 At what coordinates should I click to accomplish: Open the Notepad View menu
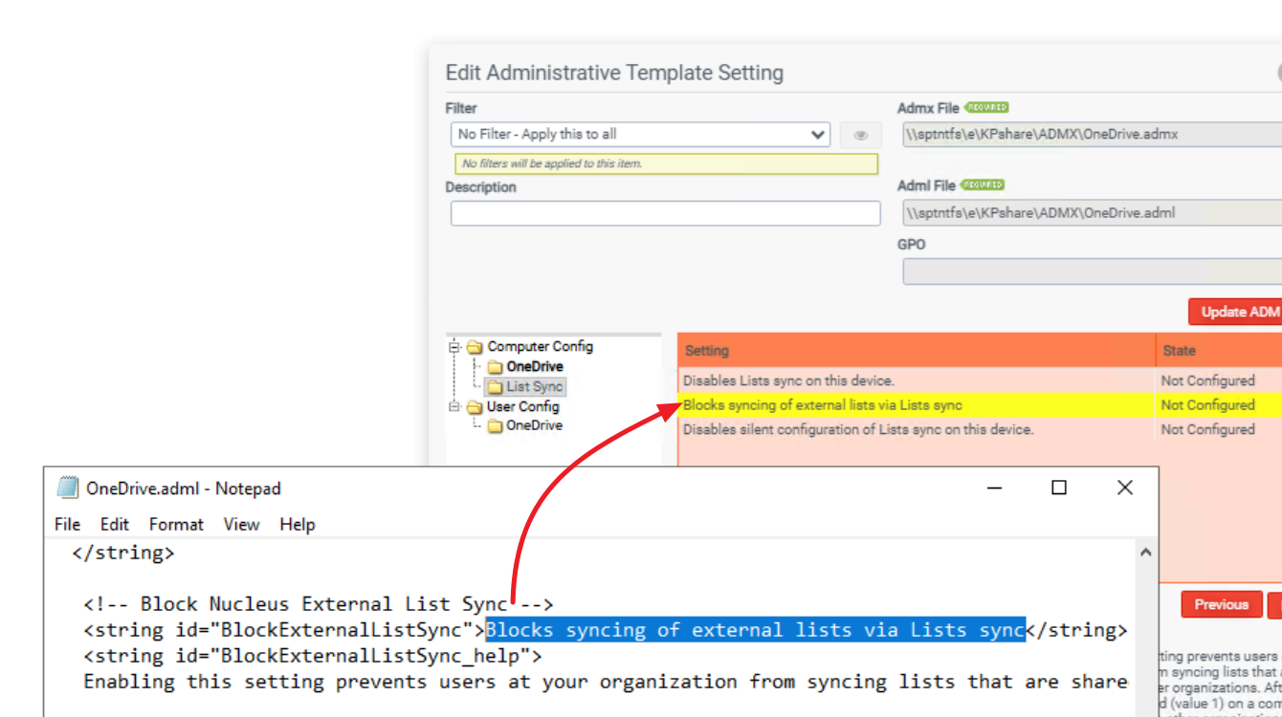(x=241, y=525)
